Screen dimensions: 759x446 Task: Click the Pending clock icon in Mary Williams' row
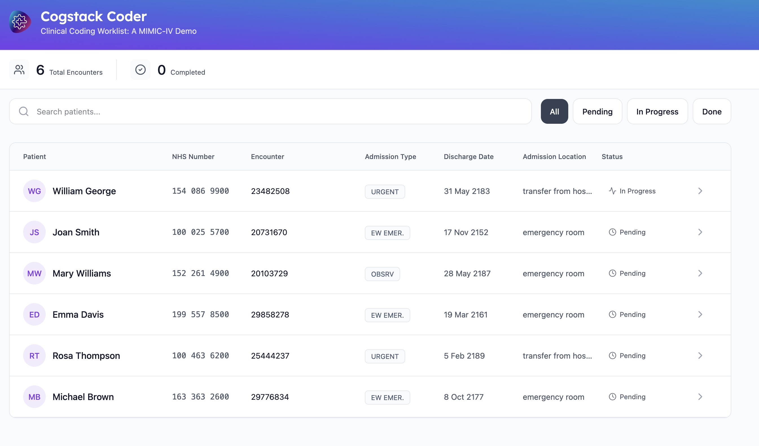coord(612,273)
